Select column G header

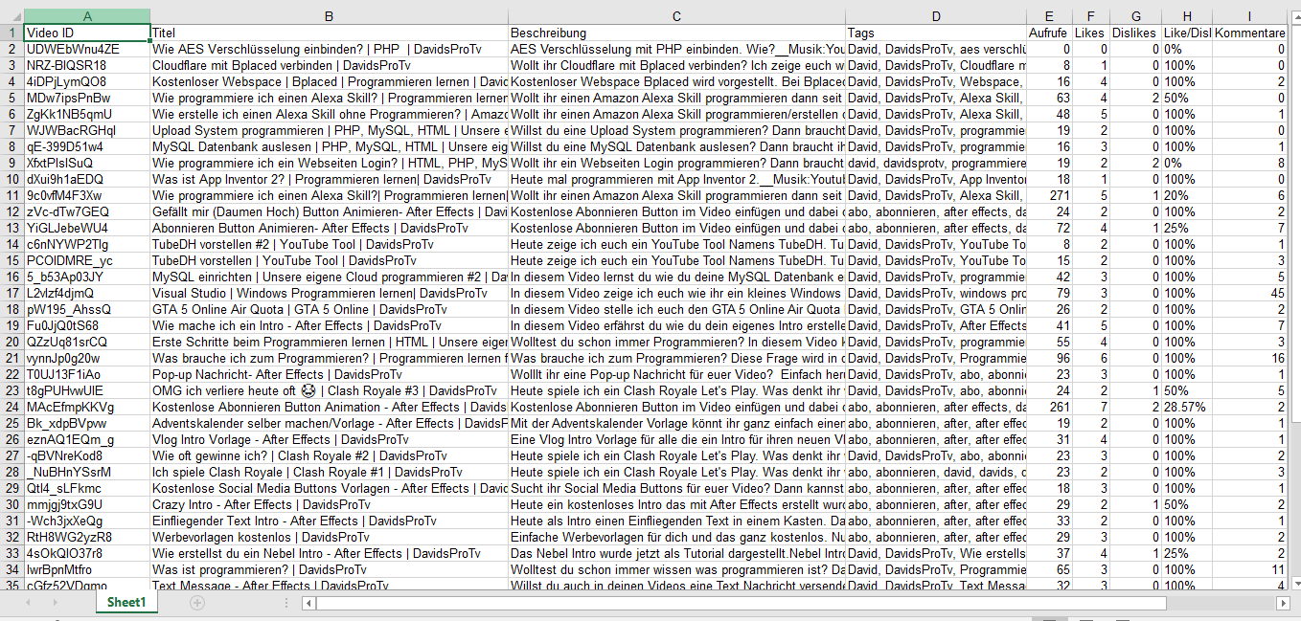pyautogui.click(x=1135, y=16)
